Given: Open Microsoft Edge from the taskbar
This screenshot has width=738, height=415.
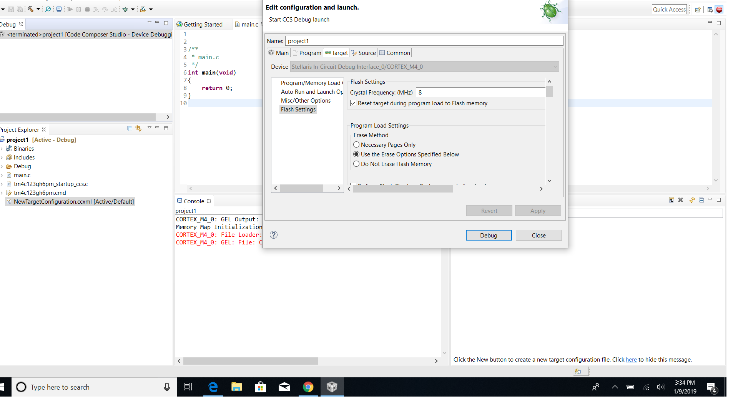Looking at the screenshot, I should click(x=213, y=387).
